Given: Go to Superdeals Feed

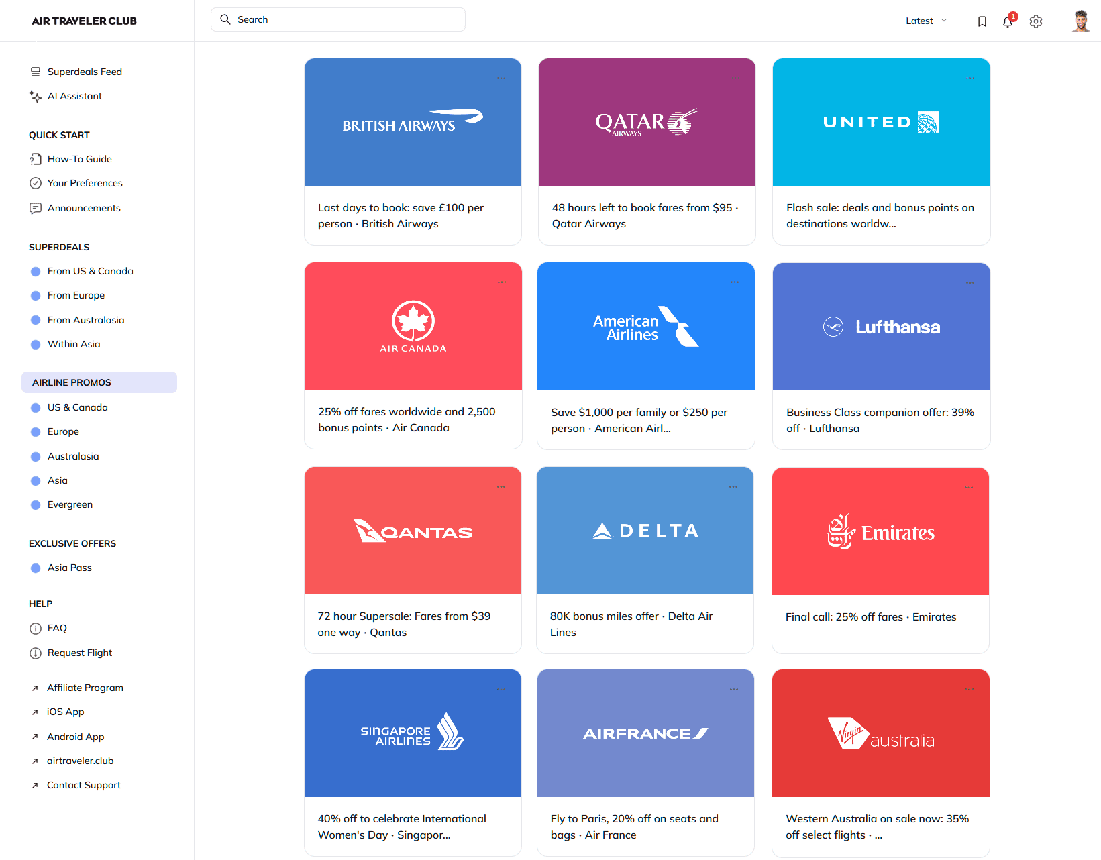Looking at the screenshot, I should (x=85, y=72).
